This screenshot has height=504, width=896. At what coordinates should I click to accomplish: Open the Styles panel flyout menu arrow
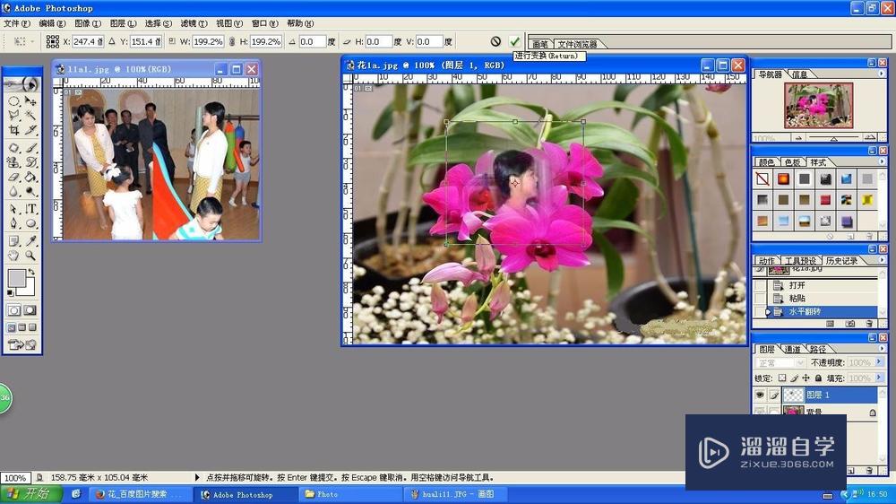pos(881,162)
